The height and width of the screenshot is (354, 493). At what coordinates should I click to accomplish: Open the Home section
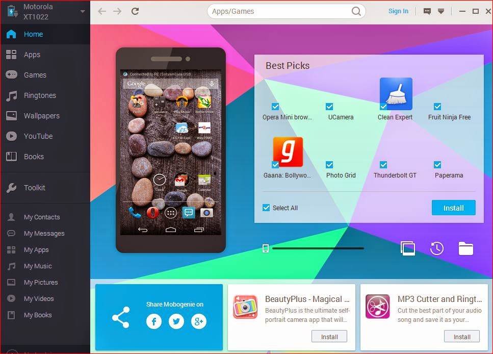tap(45, 34)
